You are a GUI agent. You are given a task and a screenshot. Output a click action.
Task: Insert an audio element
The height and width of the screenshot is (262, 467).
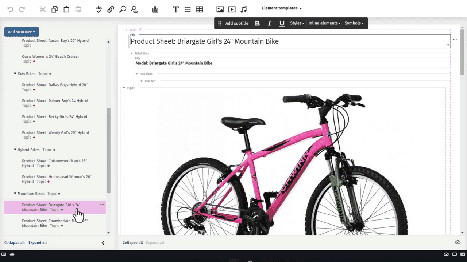[x=244, y=9]
